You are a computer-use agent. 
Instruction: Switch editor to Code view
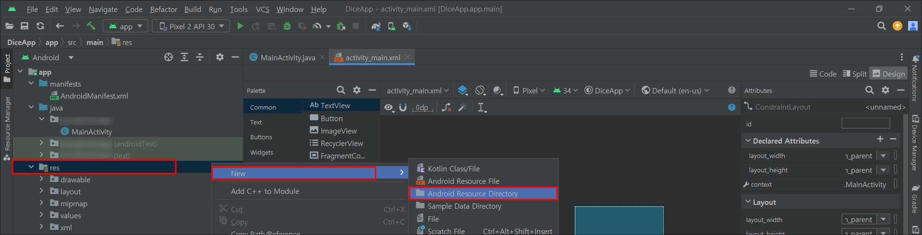point(823,74)
